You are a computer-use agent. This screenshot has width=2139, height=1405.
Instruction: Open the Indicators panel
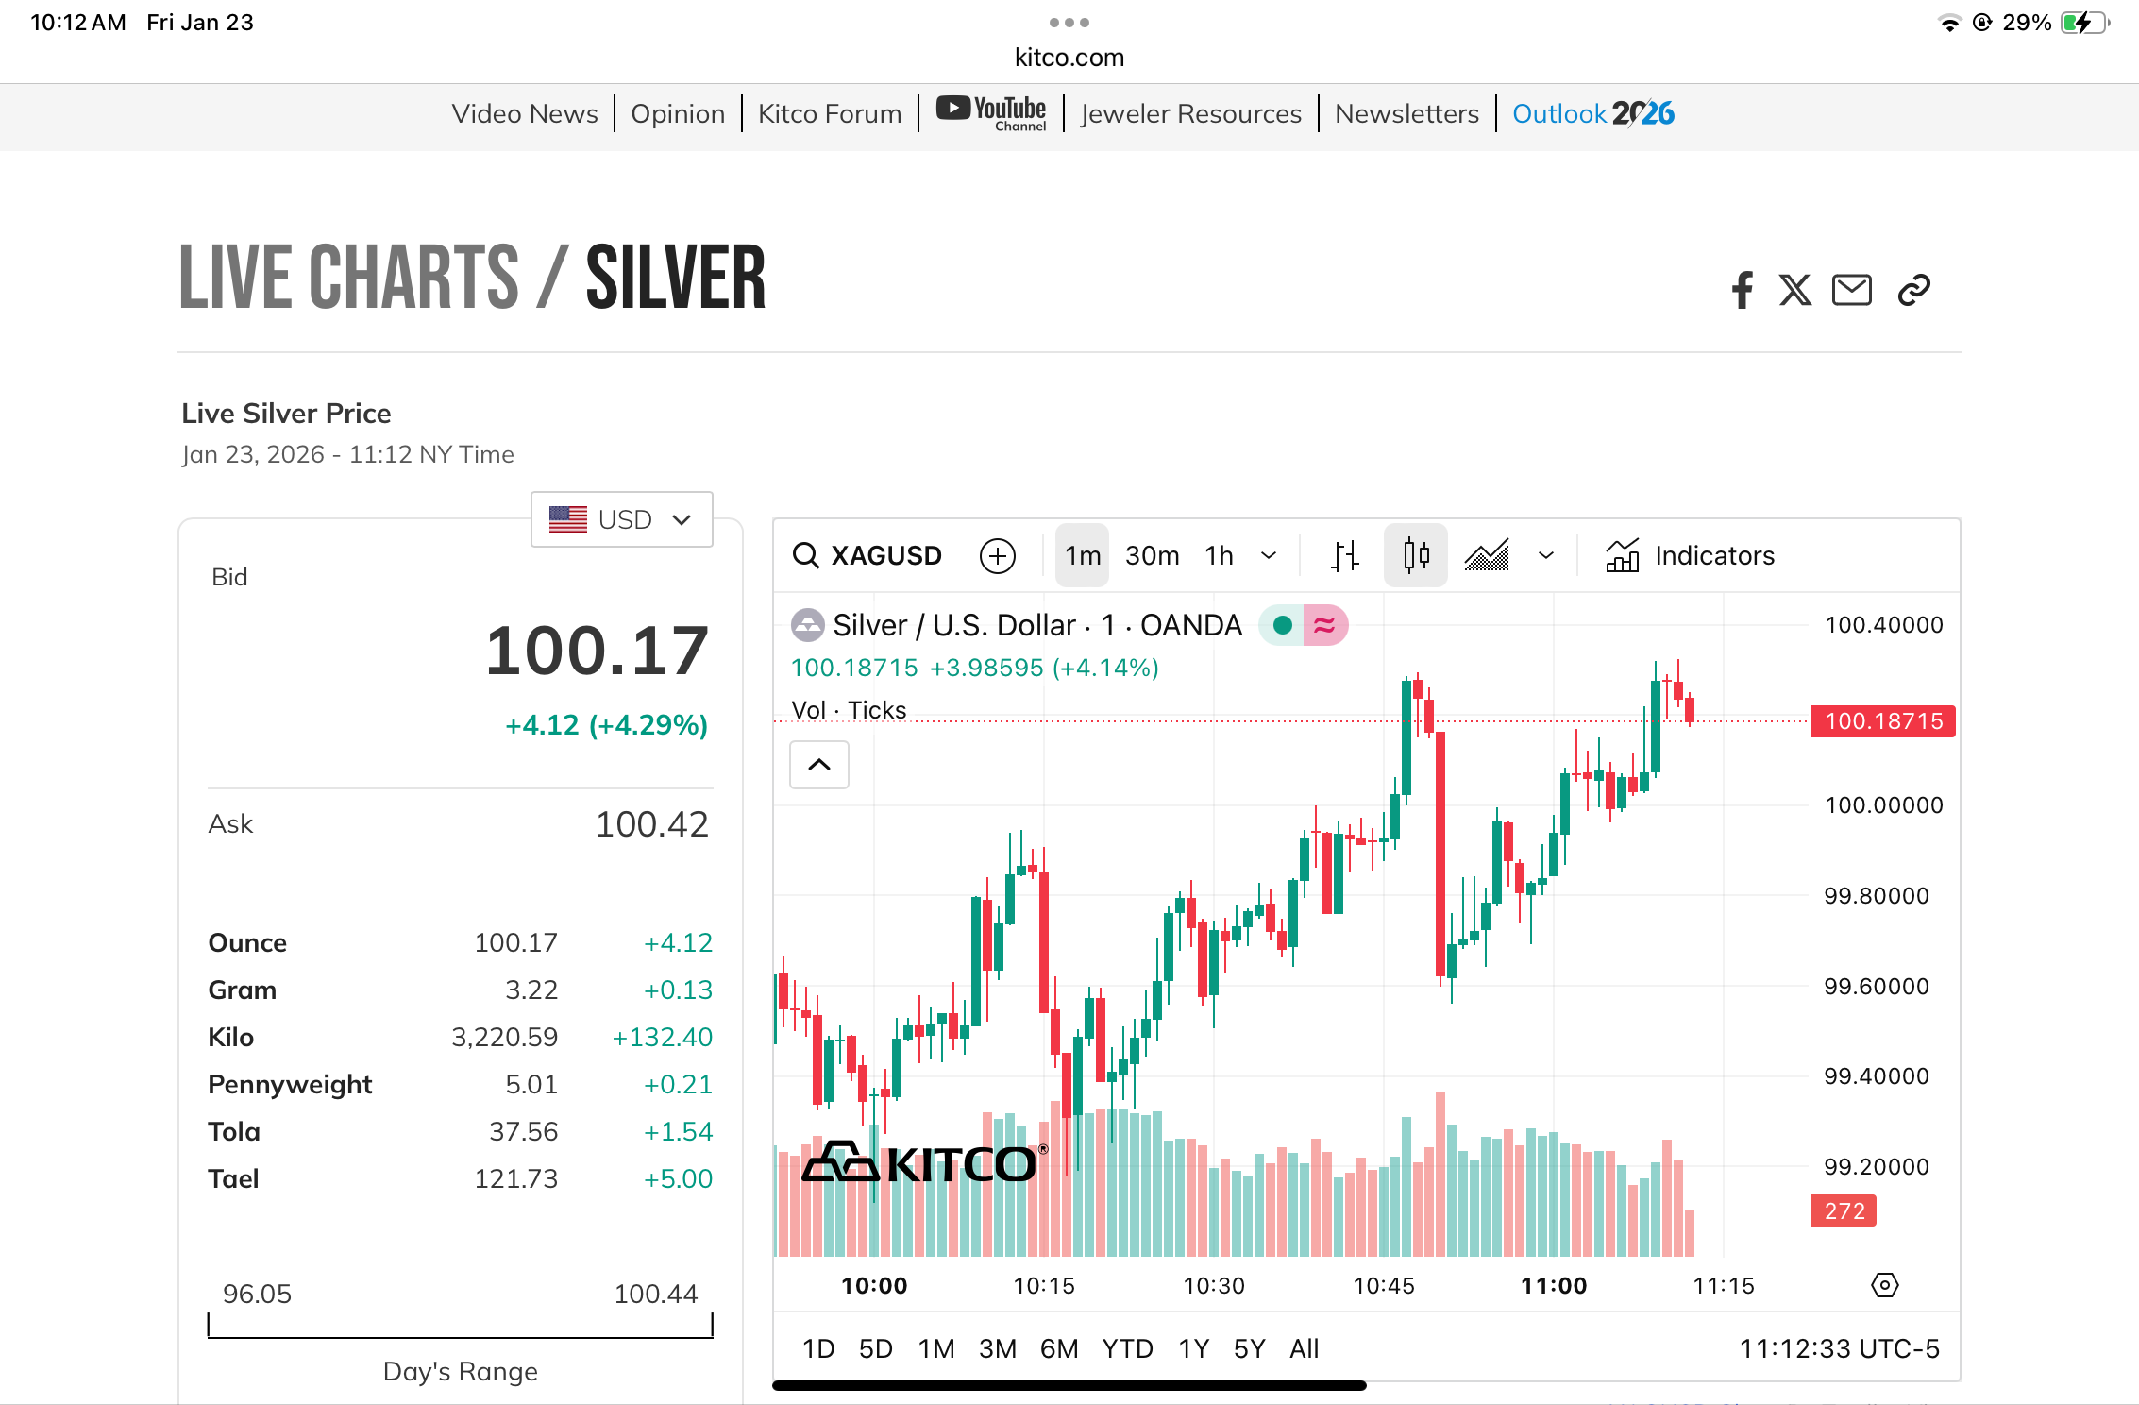1691,556
